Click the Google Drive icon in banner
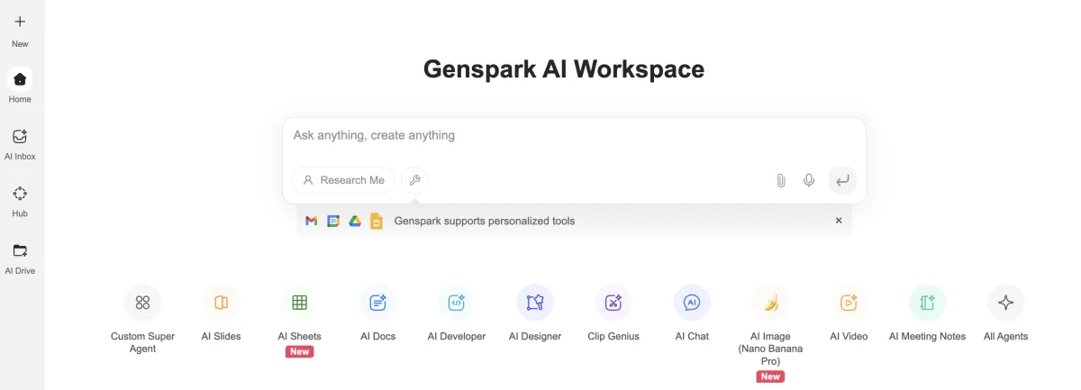Viewport: 1081px width, 390px height. (x=355, y=221)
